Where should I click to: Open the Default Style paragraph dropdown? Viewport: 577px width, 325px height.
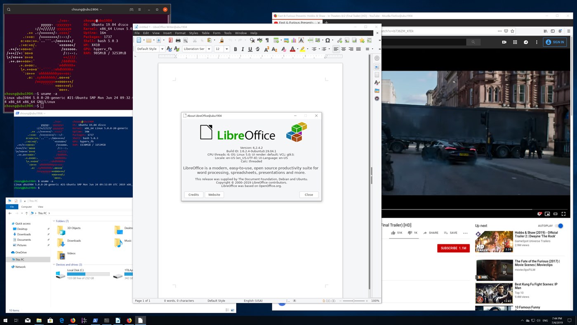point(162,49)
